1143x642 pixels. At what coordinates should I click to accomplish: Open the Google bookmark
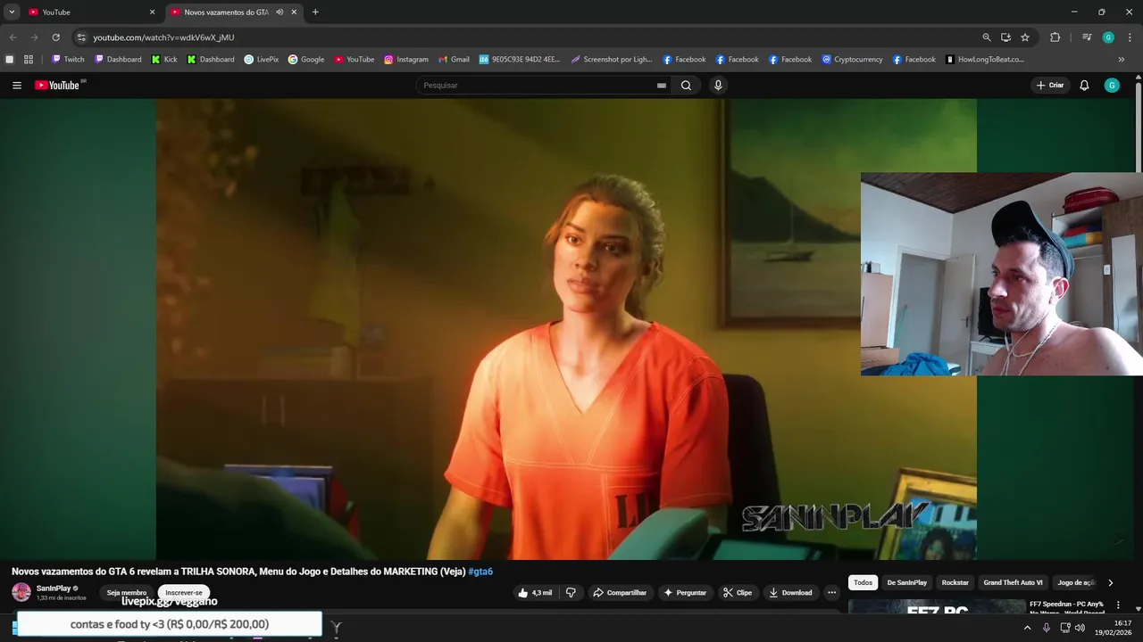pyautogui.click(x=306, y=60)
